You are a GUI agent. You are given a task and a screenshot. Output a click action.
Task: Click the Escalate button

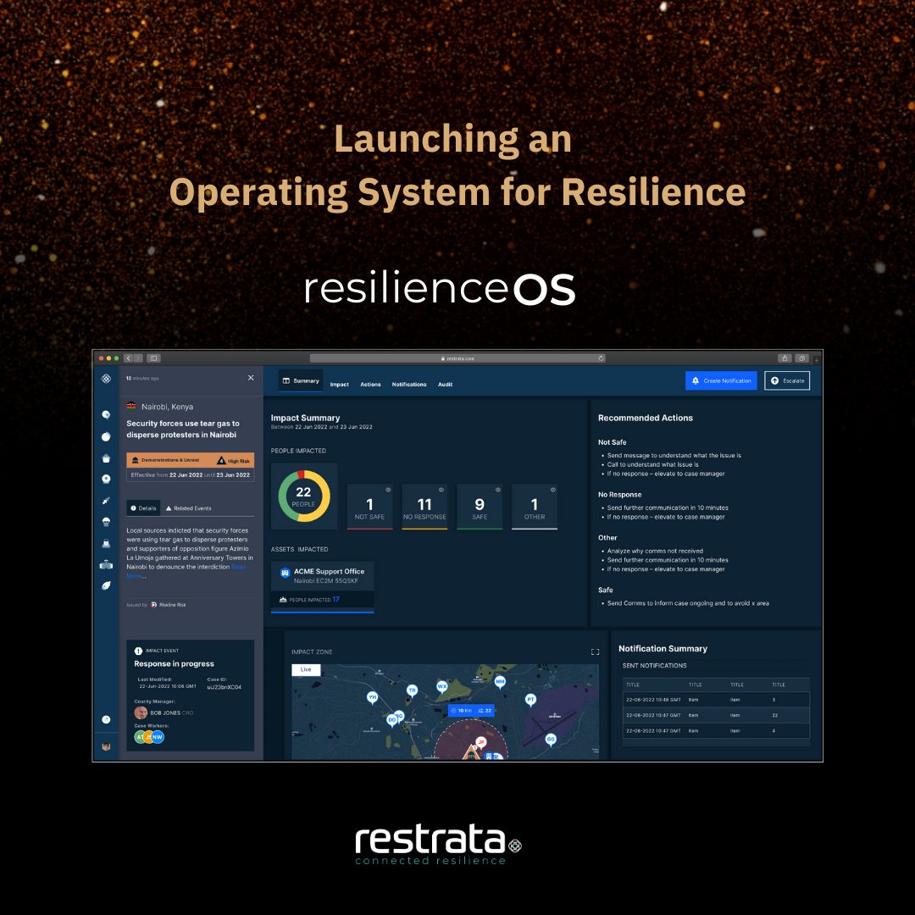tap(786, 380)
